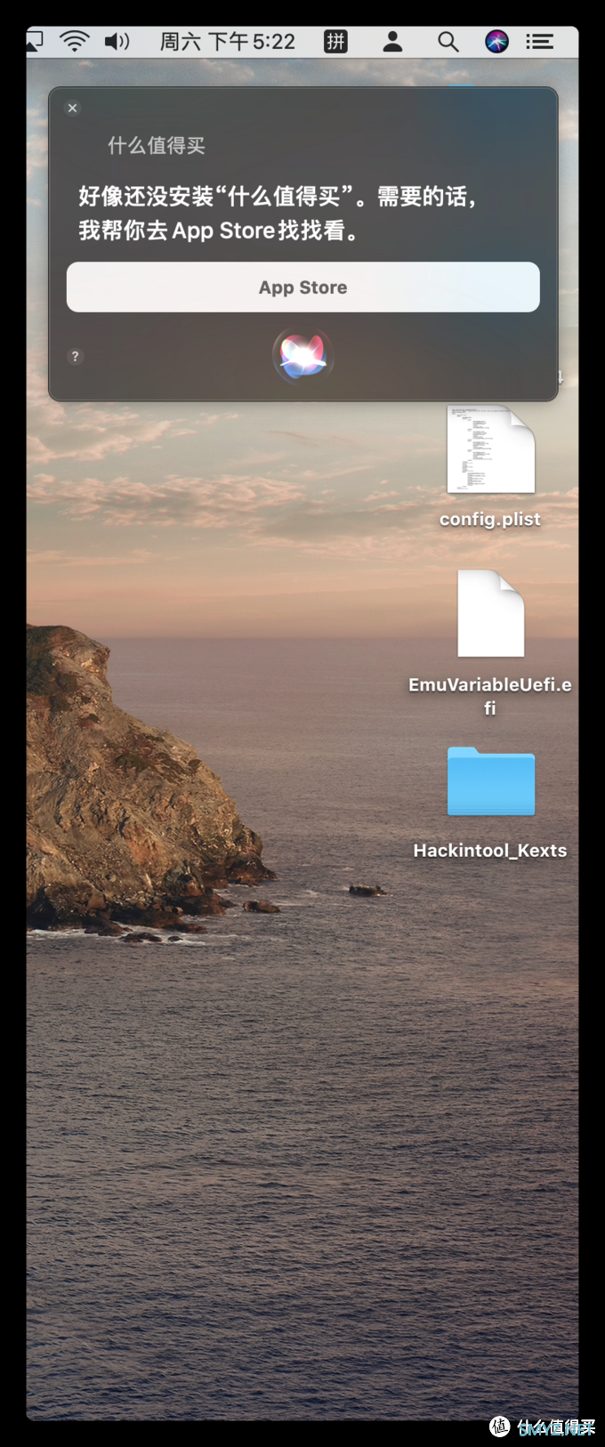
Task: Open the Wi-Fi status menu
Action: (x=75, y=41)
